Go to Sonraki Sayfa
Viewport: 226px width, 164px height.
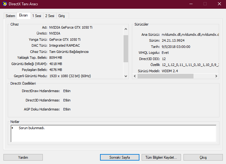(x=120, y=157)
